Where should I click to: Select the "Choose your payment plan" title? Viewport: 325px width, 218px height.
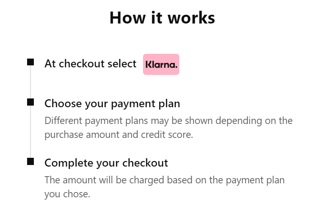[x=112, y=104]
